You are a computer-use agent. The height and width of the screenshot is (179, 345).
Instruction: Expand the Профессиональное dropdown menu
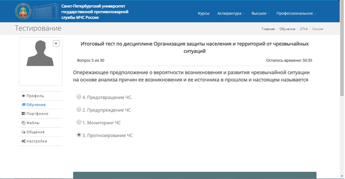click(296, 13)
